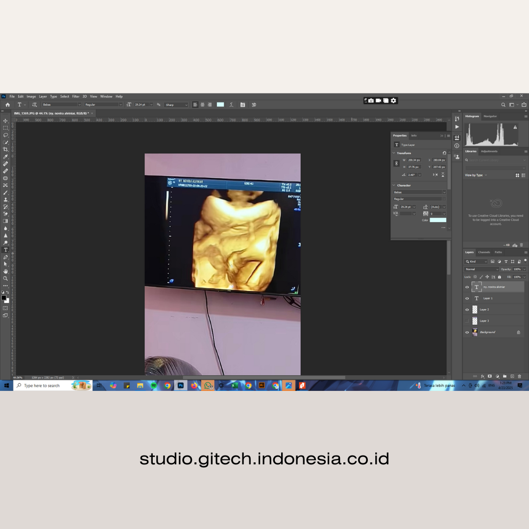Viewport: 529px width, 529px height.
Task: Click the create warped text icon
Action: pos(231,105)
